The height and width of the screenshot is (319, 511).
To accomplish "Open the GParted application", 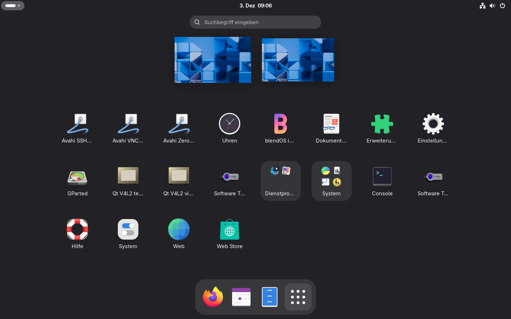I will point(77,181).
